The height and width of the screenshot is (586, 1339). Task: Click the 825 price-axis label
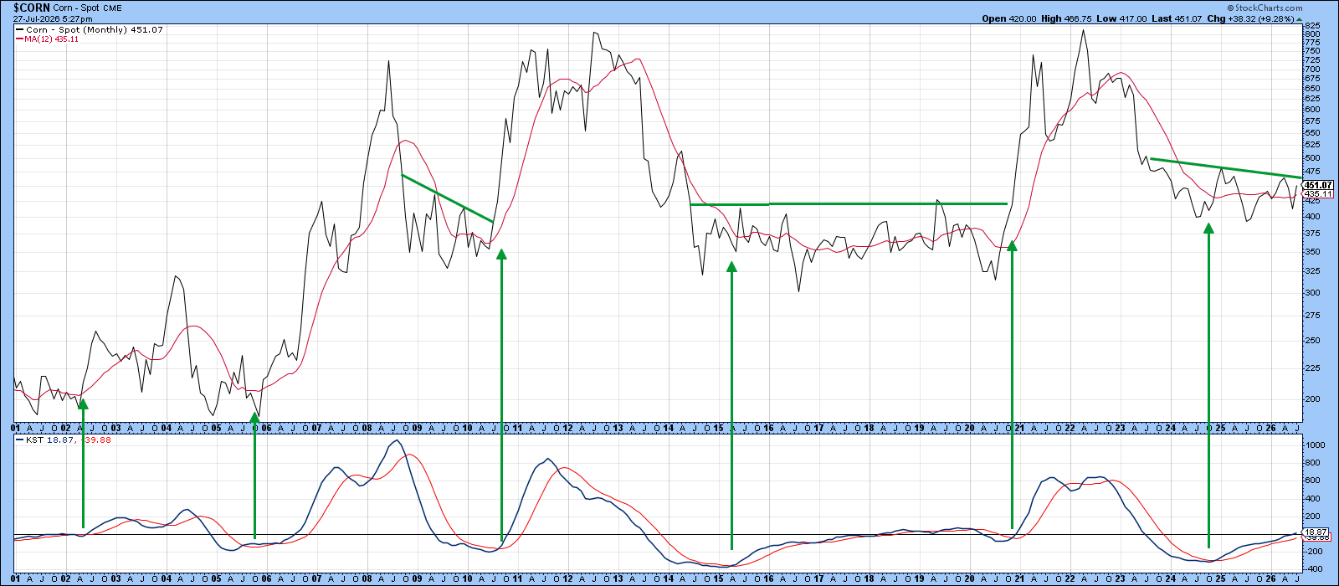click(x=1313, y=26)
